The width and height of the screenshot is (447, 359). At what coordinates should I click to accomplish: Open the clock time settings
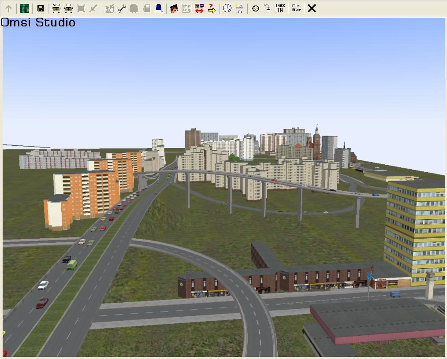tap(227, 8)
